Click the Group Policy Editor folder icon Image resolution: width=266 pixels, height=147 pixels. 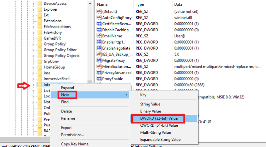click(40, 50)
